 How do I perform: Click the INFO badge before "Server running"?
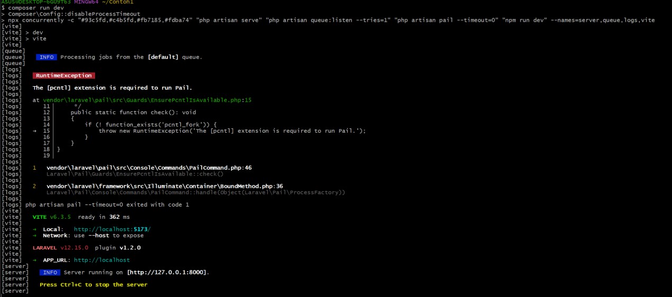pos(50,272)
